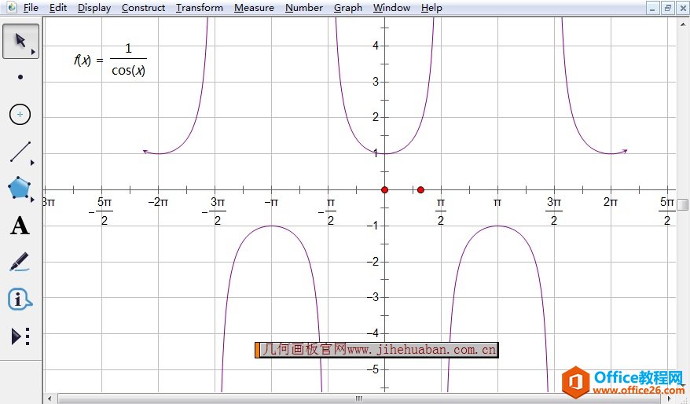Open the Display menu
This screenshot has height=404, width=690.
(94, 8)
